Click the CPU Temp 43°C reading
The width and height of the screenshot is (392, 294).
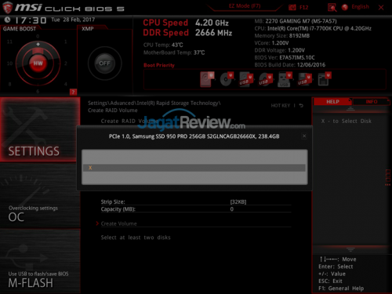click(x=163, y=45)
